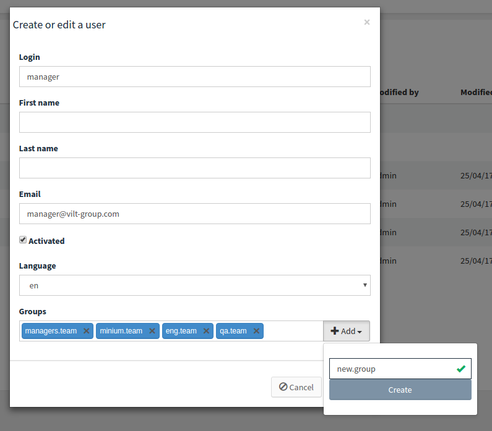492x431 pixels.
Task: Select the qa.team tag label
Action: (x=233, y=331)
